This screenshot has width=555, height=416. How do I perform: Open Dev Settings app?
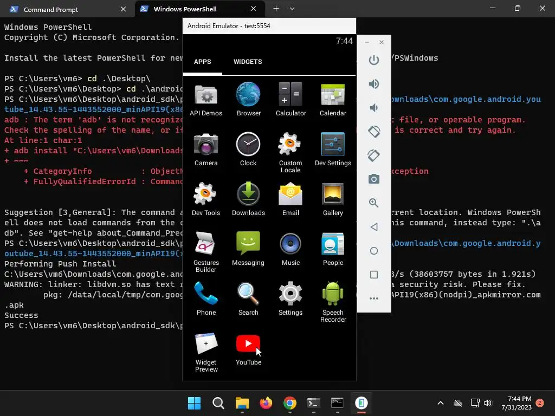333,149
